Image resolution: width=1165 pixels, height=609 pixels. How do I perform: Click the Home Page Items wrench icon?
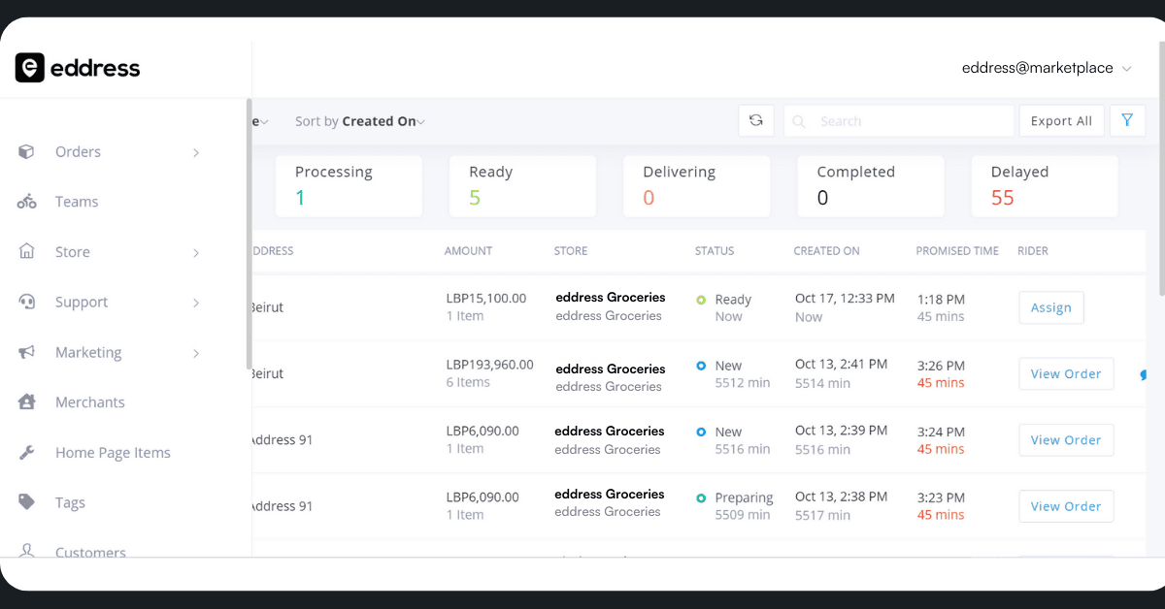click(27, 453)
